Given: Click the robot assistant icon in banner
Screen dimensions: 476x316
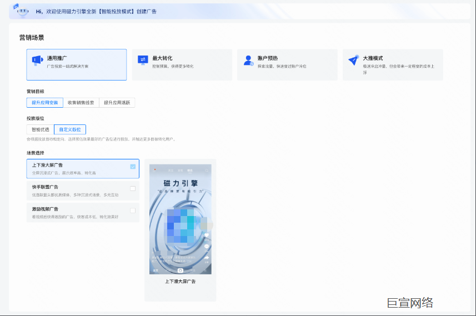Looking at the screenshot, I should [x=22, y=11].
